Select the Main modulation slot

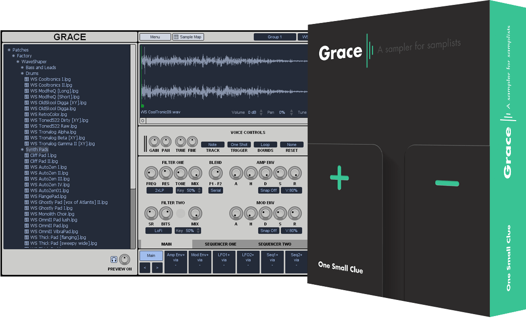point(151,255)
